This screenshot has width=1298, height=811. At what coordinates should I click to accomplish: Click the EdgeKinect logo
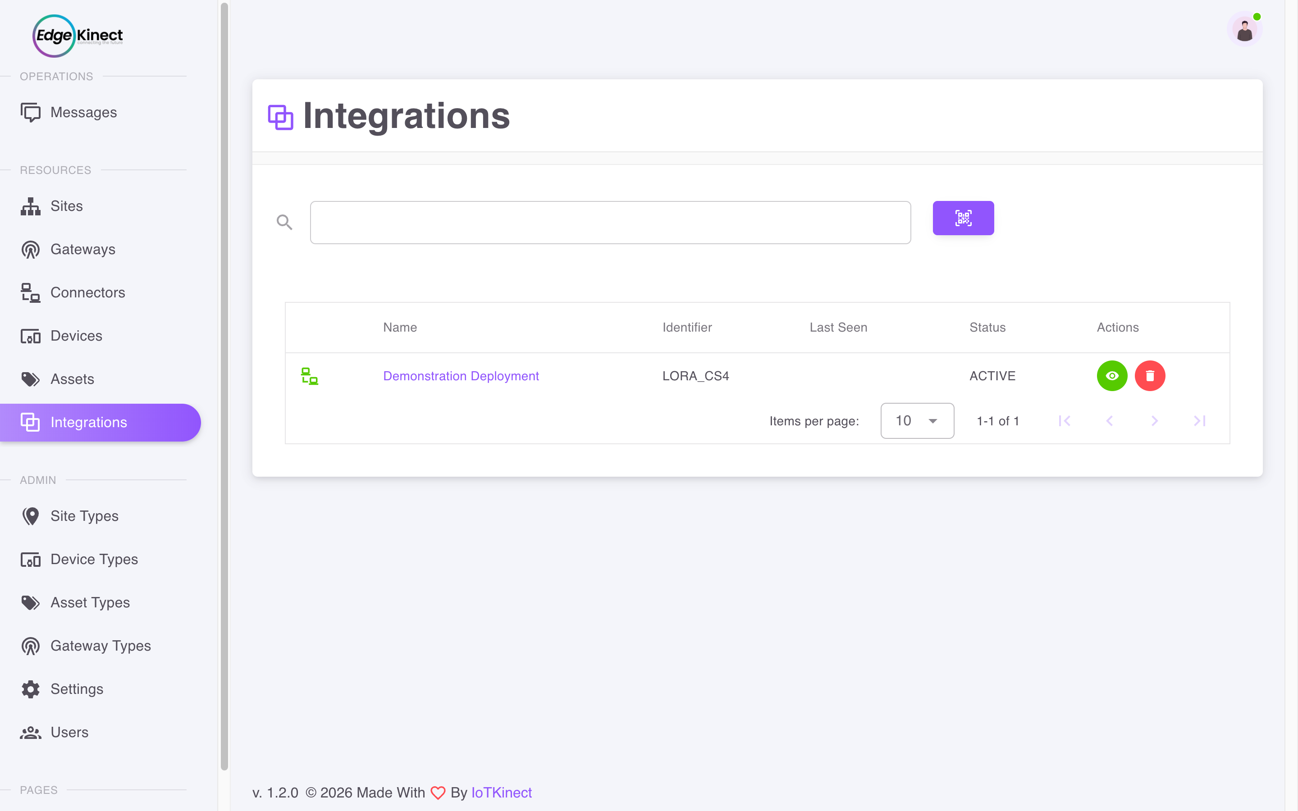[78, 36]
